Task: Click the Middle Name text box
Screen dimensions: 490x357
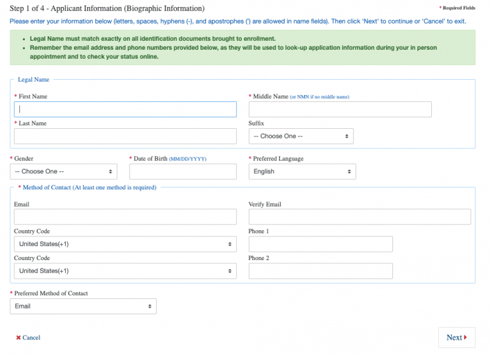Action: click(x=339, y=109)
